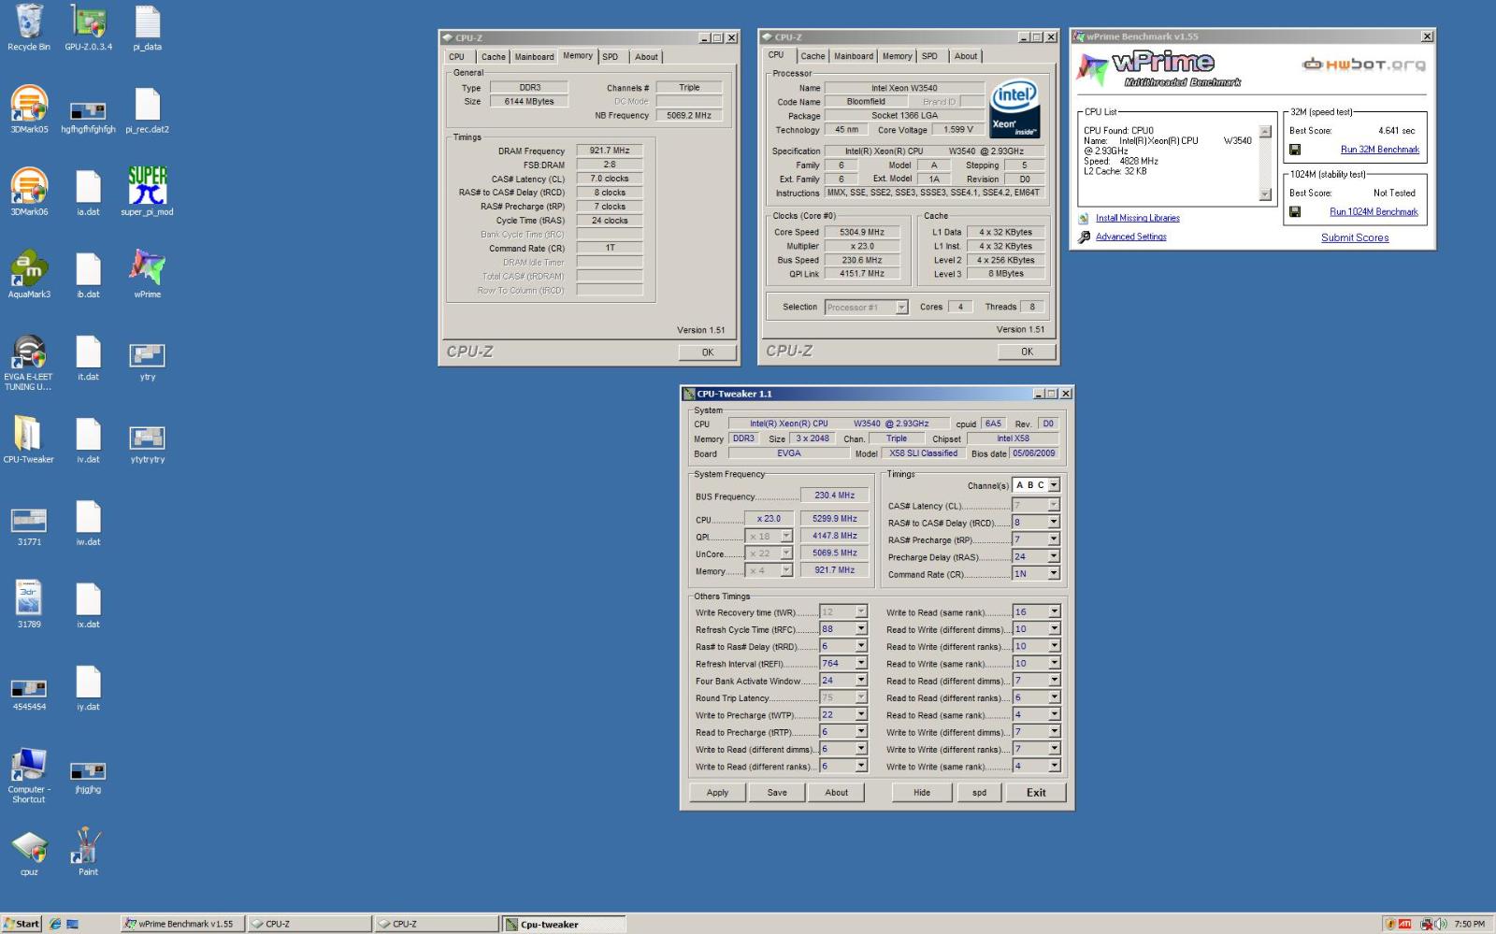Open the 4545454 image icon
This screenshot has height=934, width=1496.
click(x=29, y=692)
